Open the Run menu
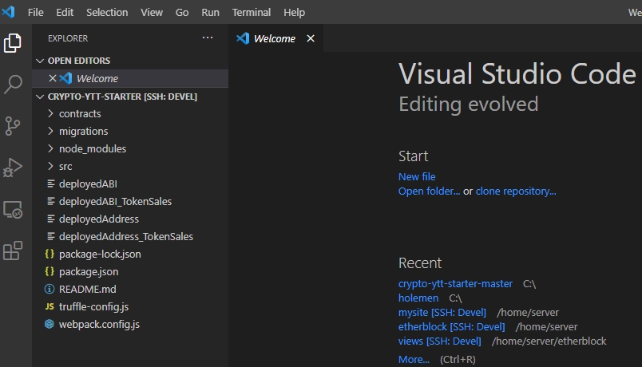 tap(210, 12)
